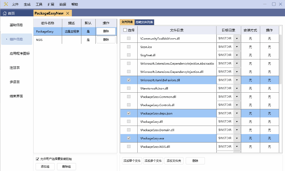
Task: Click 添加组 button
Action: pos(45,167)
